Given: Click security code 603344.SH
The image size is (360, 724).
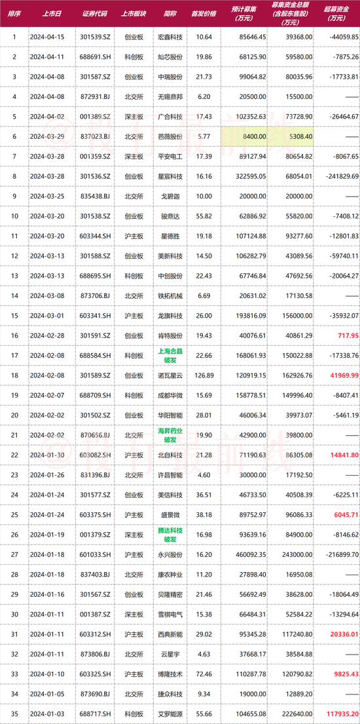Looking at the screenshot, I should tap(95, 236).
